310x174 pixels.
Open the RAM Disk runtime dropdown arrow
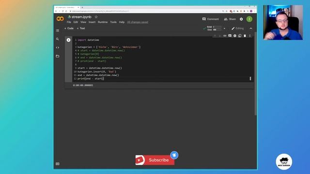coord(224,29)
